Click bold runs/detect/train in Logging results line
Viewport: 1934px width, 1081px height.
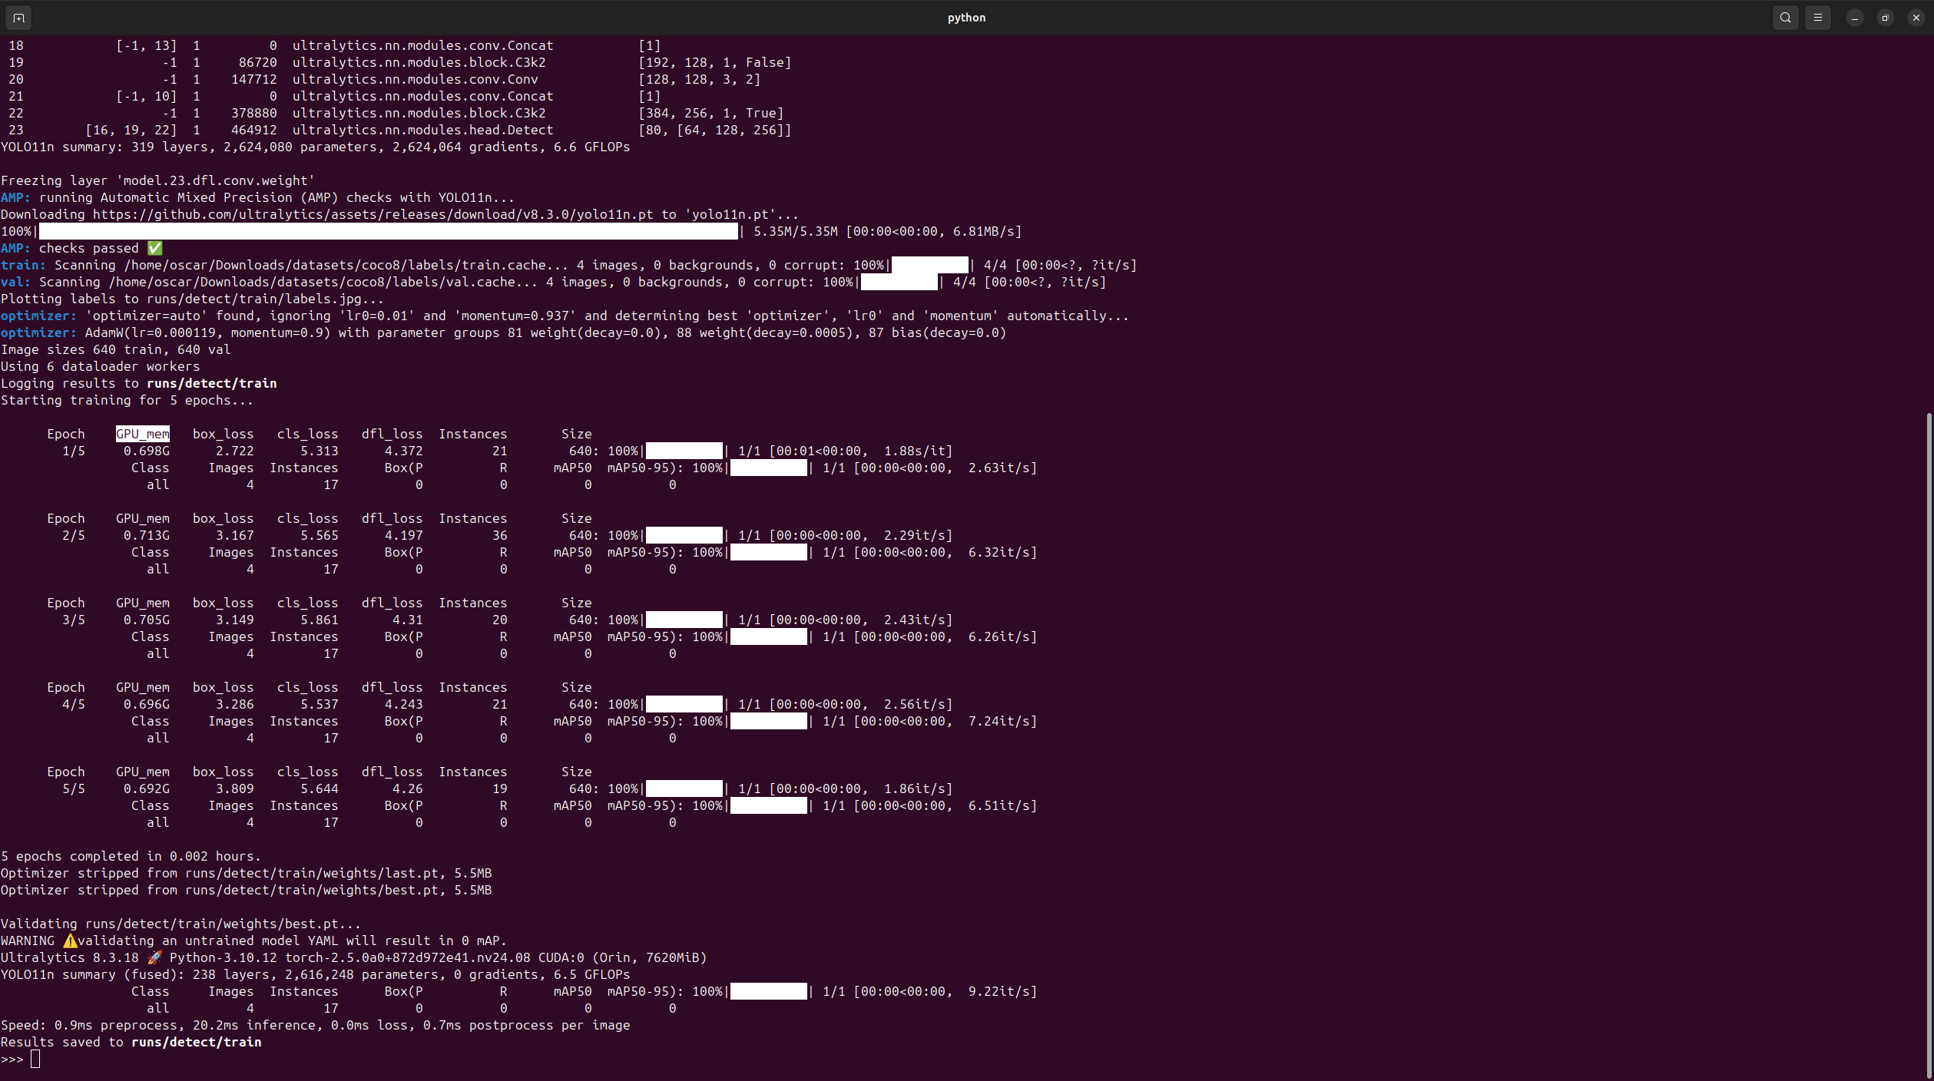(211, 383)
